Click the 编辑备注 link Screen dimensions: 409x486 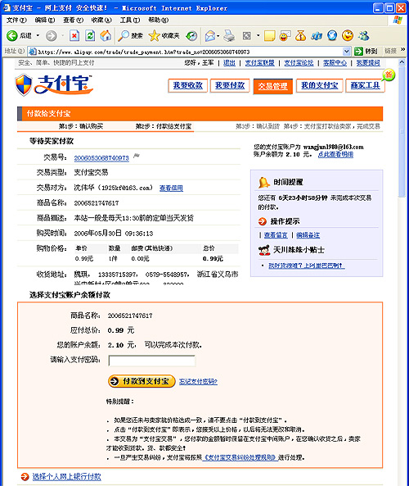click(x=308, y=235)
